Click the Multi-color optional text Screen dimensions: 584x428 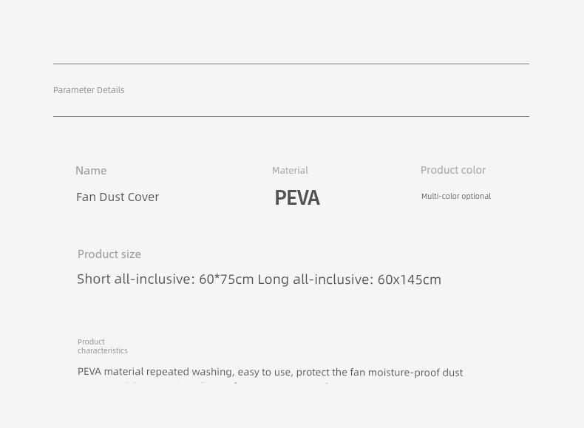click(x=456, y=197)
